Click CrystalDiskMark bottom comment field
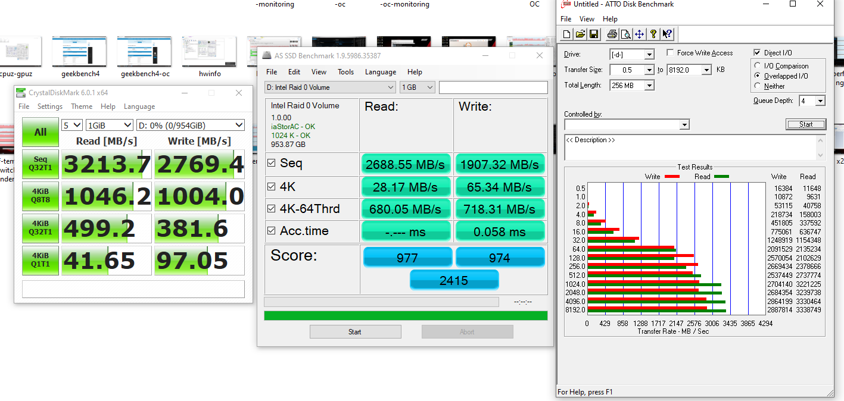 pyautogui.click(x=133, y=289)
